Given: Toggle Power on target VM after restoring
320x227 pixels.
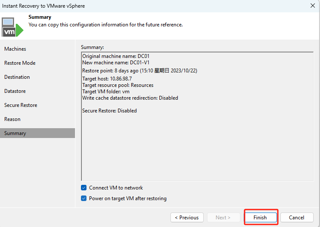Looking at the screenshot, I should coord(84,198).
